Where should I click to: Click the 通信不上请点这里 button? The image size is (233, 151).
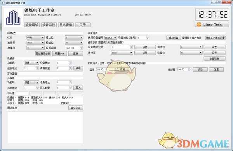pyautogui.click(x=215, y=38)
